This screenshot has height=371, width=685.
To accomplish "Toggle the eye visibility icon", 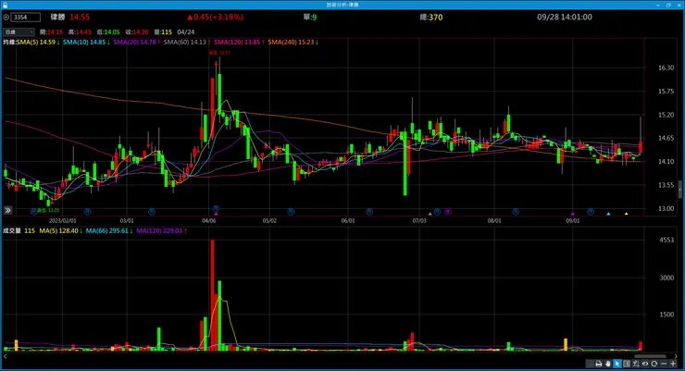I will tap(645, 364).
